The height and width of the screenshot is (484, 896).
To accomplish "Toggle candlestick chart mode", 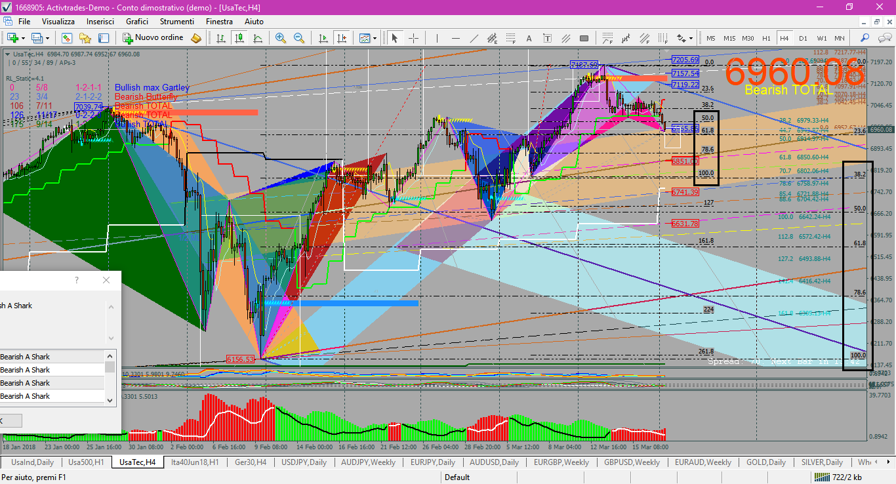I will coord(239,38).
